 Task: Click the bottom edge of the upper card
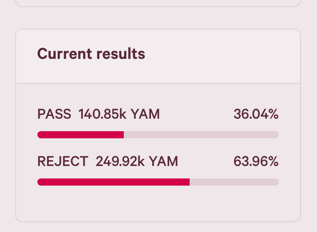(x=158, y=7)
